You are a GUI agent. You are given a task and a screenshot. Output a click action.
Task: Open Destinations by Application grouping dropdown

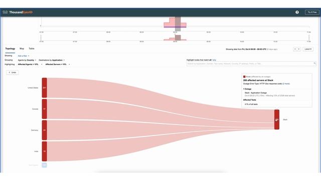tap(52, 60)
